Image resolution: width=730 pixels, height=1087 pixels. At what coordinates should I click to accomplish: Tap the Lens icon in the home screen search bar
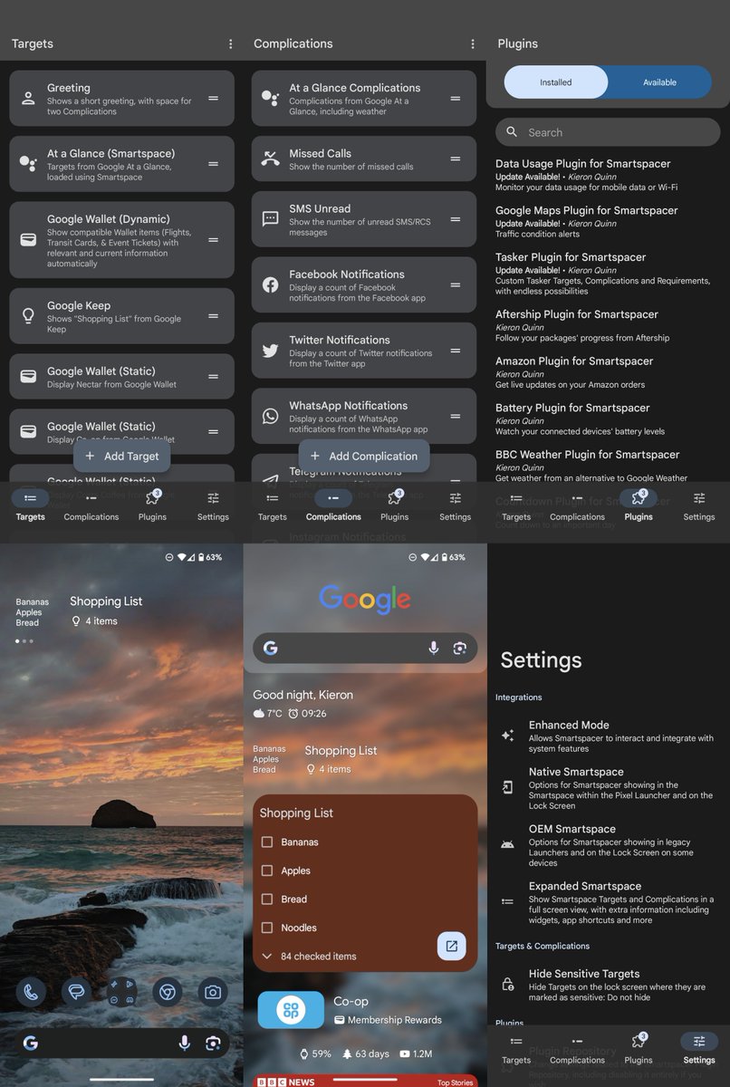click(213, 1044)
